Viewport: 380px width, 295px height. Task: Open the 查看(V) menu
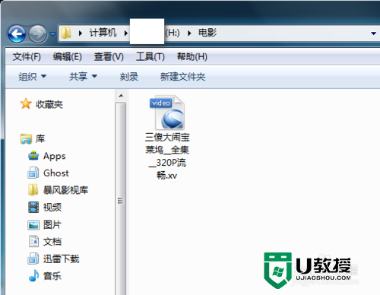pos(109,56)
